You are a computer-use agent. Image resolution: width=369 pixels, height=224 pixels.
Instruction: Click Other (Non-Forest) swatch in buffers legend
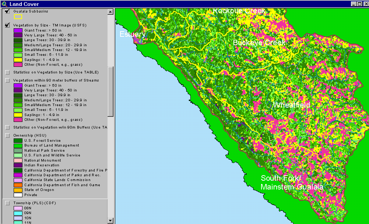pyautogui.click(x=18, y=120)
